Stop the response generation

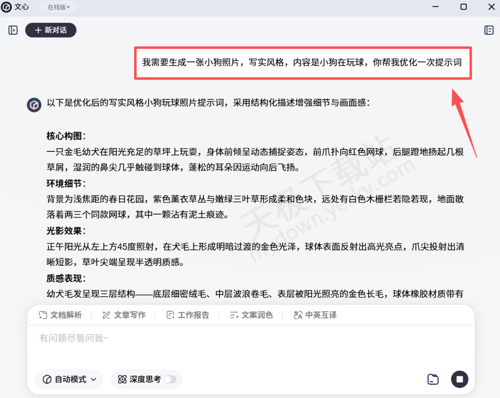(460, 379)
